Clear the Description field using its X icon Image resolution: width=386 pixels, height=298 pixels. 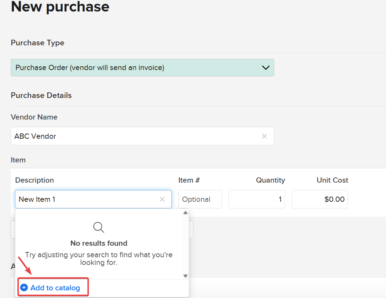coord(162,199)
